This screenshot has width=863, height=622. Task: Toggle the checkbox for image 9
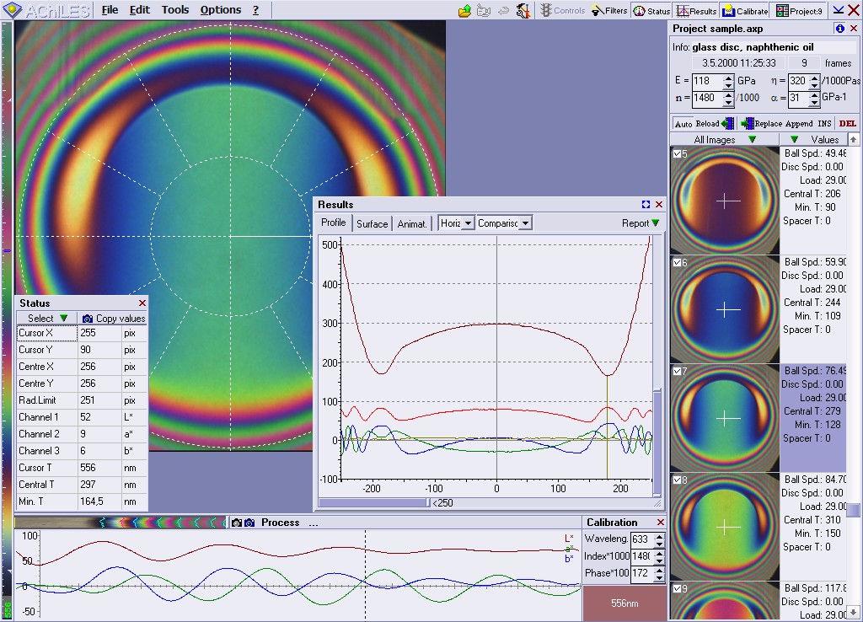[677, 588]
